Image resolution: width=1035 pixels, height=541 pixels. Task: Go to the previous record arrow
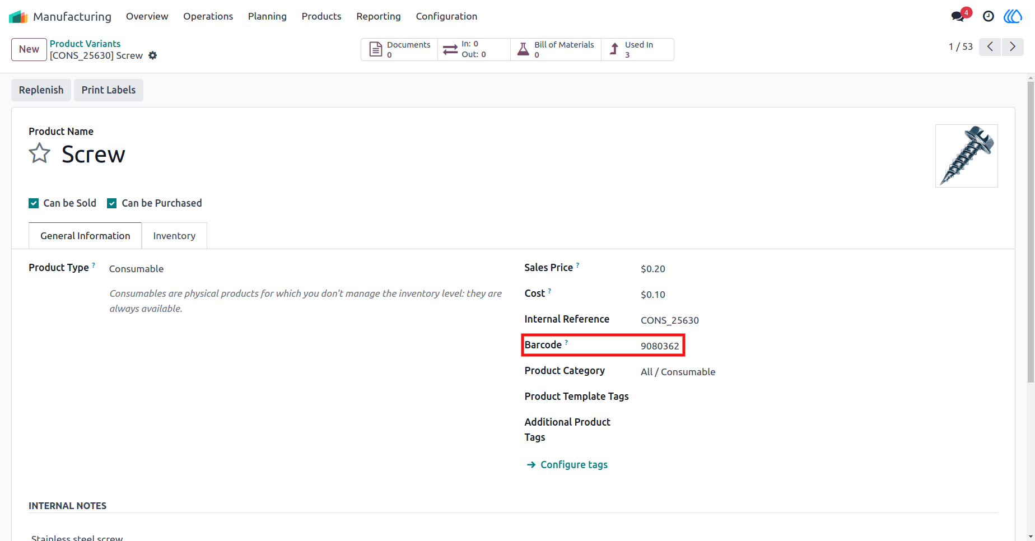click(x=990, y=46)
